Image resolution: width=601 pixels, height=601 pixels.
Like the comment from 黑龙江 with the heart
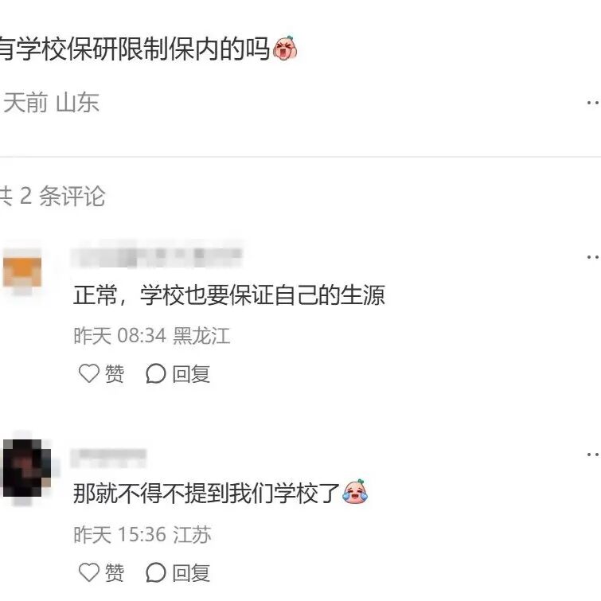89,373
